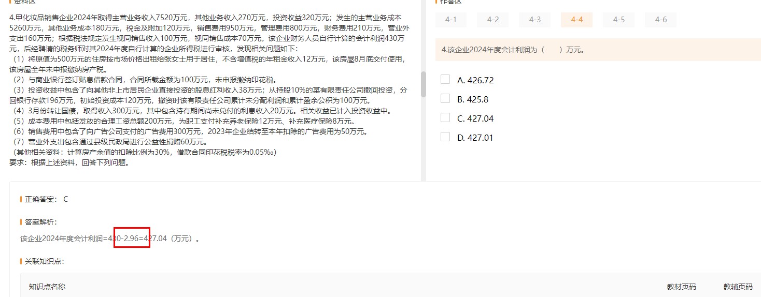761x297 pixels.
Task: Click the 知识点名称 column header
Action: coord(47,287)
